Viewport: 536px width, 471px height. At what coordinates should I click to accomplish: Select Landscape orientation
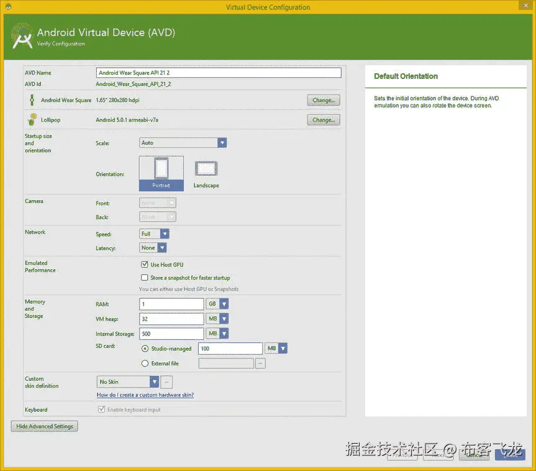click(x=206, y=175)
